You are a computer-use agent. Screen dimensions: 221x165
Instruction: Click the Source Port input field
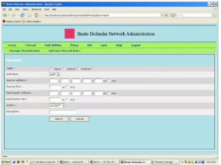tap(56, 87)
